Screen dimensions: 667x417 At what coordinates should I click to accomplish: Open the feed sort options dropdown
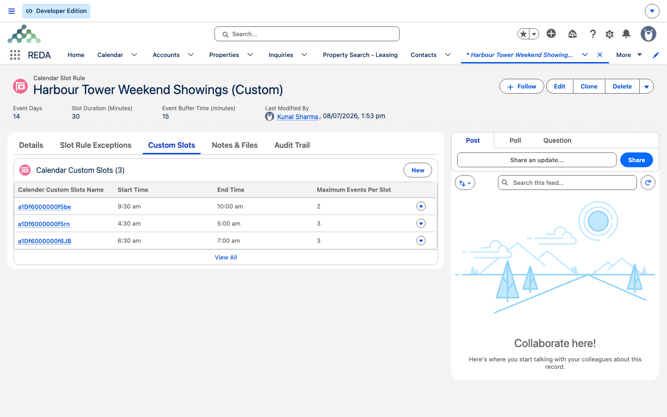coord(465,183)
